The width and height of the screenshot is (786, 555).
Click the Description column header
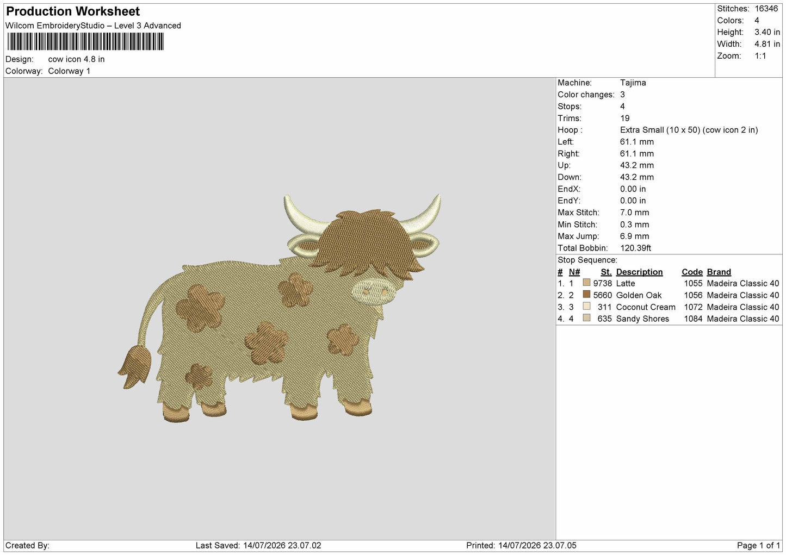tap(639, 272)
